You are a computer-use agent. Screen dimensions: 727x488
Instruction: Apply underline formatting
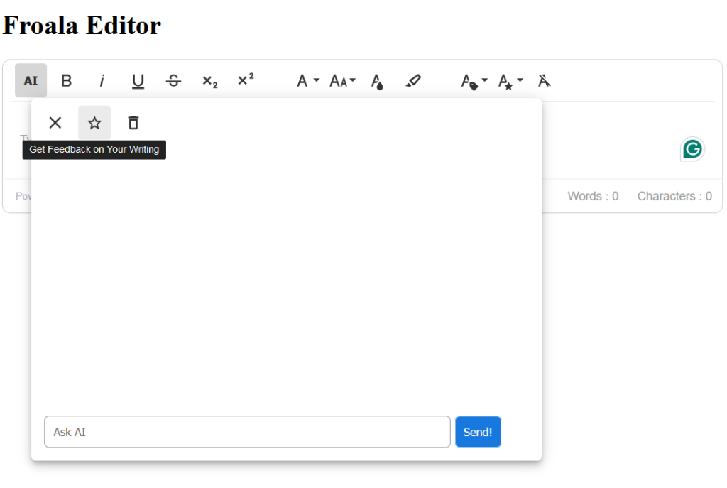pos(138,81)
